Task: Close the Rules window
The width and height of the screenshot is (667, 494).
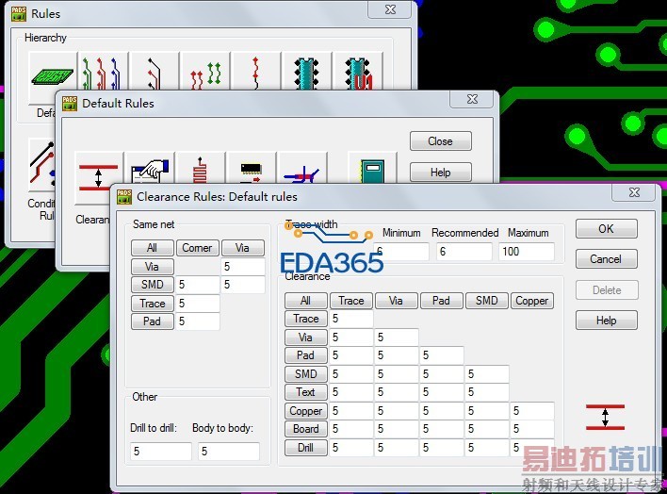Action: click(390, 9)
